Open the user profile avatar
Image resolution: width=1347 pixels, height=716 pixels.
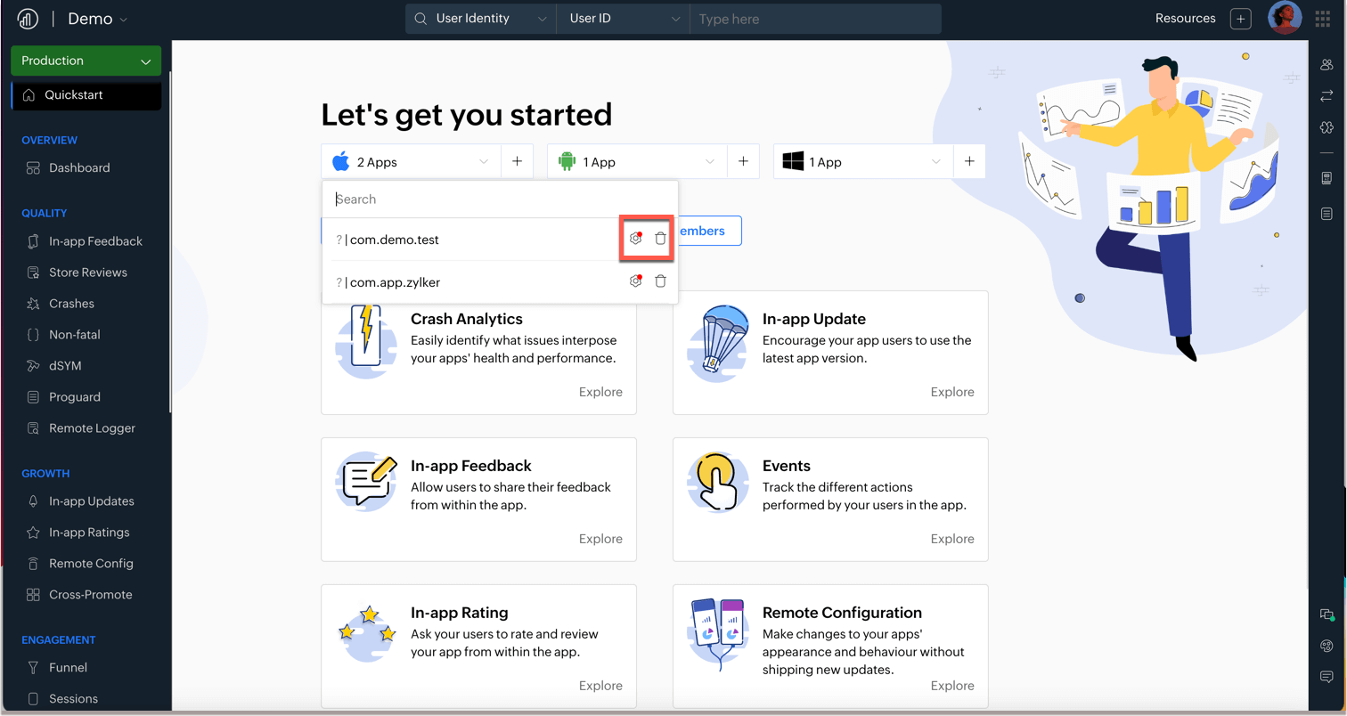coord(1285,19)
